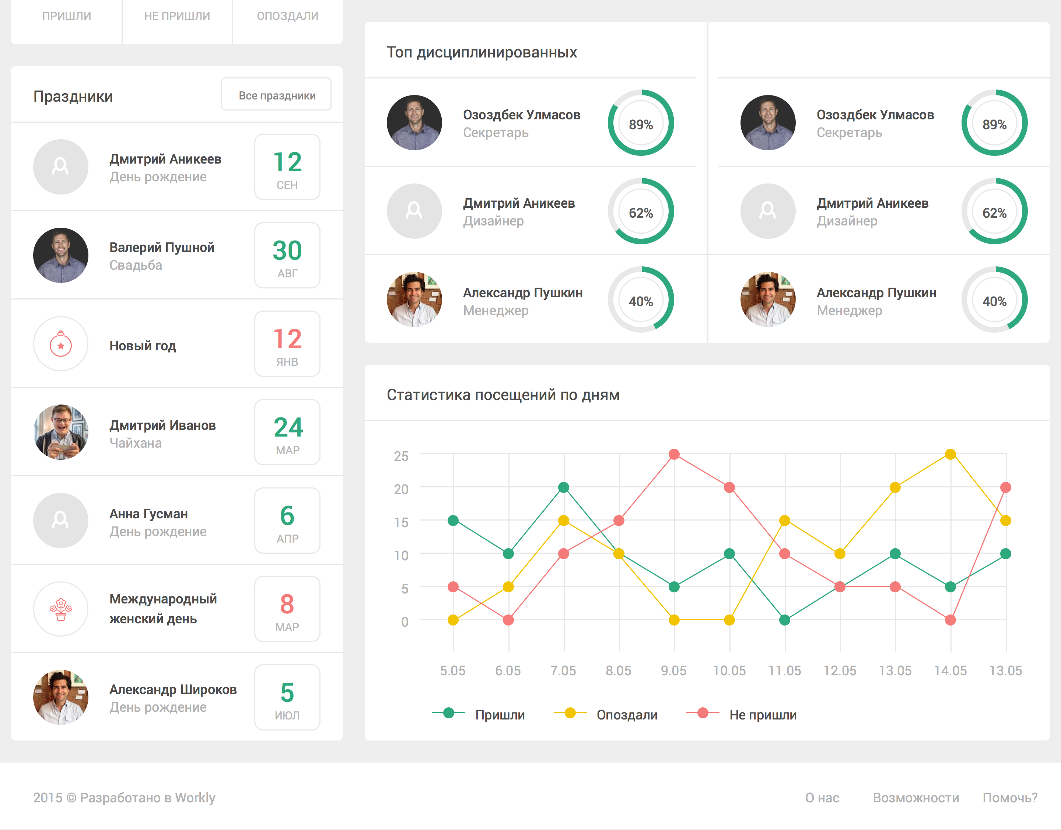Click the 10.05 x-axis label

pyautogui.click(x=729, y=670)
